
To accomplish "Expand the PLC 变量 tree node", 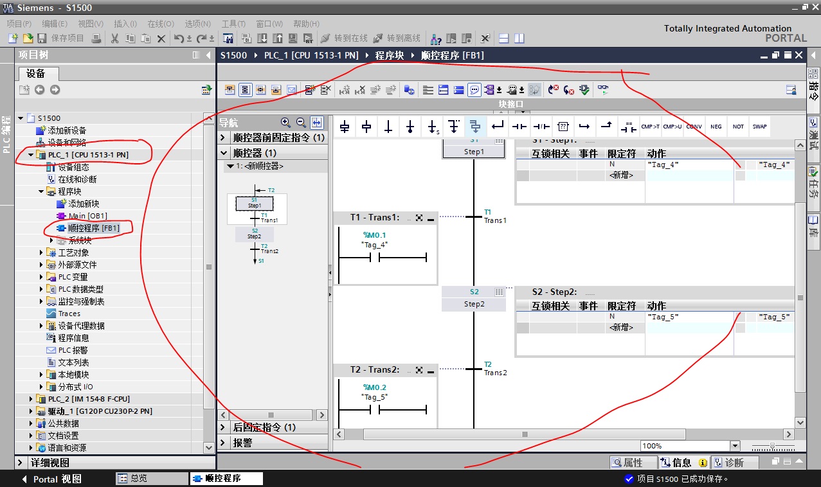I will point(41,277).
